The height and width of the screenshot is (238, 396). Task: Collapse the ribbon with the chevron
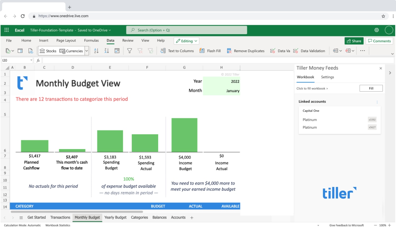393,54
